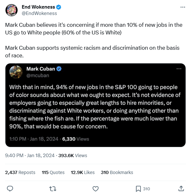Repost this tweet using the repost arrows icon
The image size is (191, 196).
pyautogui.click(x=53, y=189)
